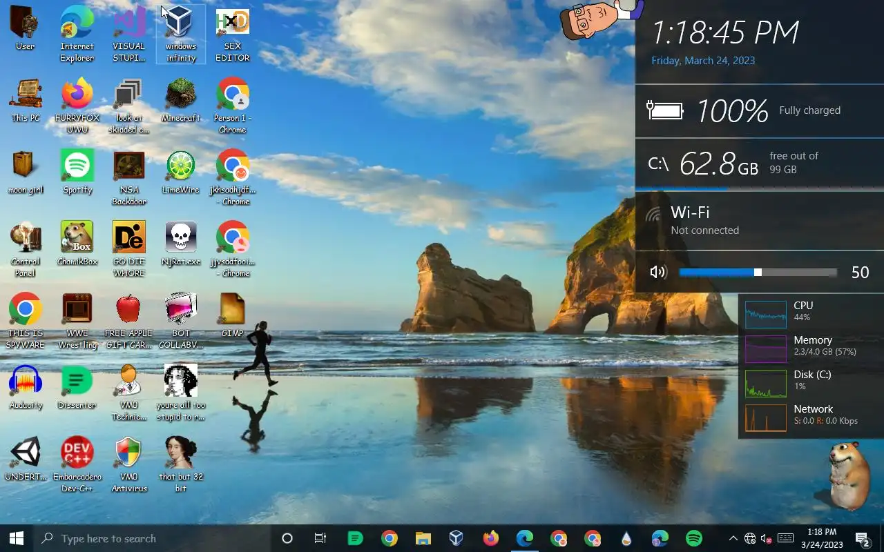Open Embarcadero Dev-C++ desktop shortcut
The width and height of the screenshot is (884, 552).
pyautogui.click(x=77, y=464)
